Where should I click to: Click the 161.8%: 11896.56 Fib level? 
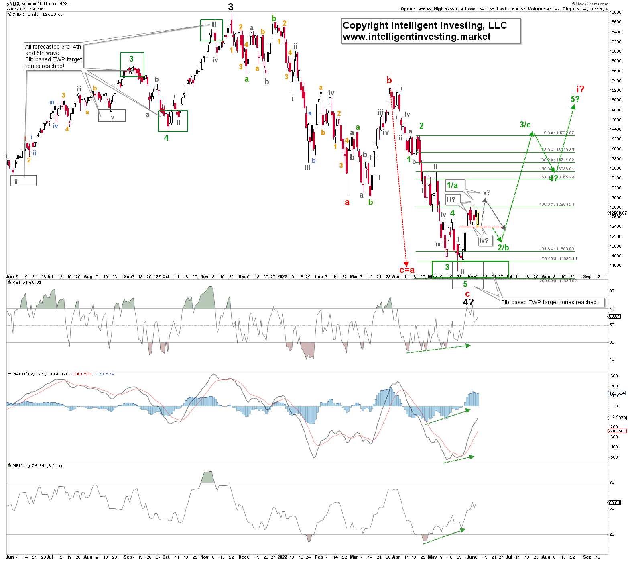[x=557, y=248]
